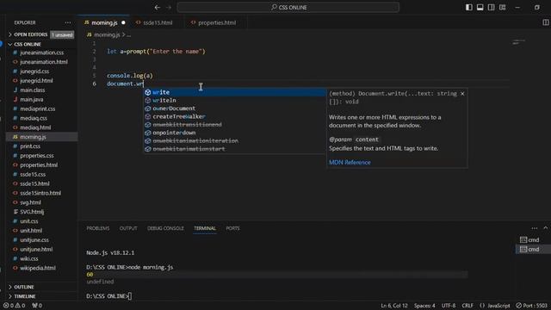Choose the onpointerdown suggestion
Viewport: 551px width, 310px height.
[x=235, y=133]
